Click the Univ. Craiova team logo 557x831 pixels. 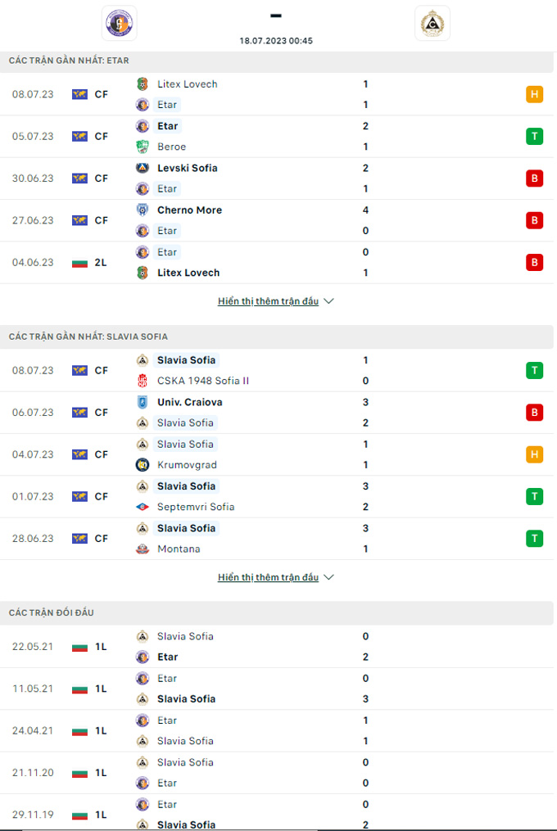tap(143, 402)
